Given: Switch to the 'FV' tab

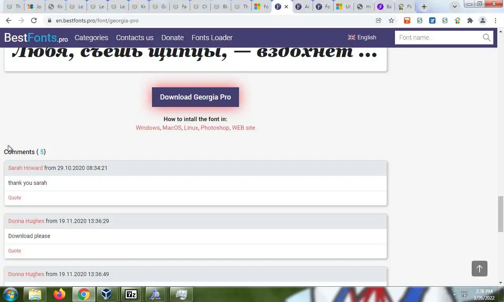Looking at the screenshot, I should 405,7.
